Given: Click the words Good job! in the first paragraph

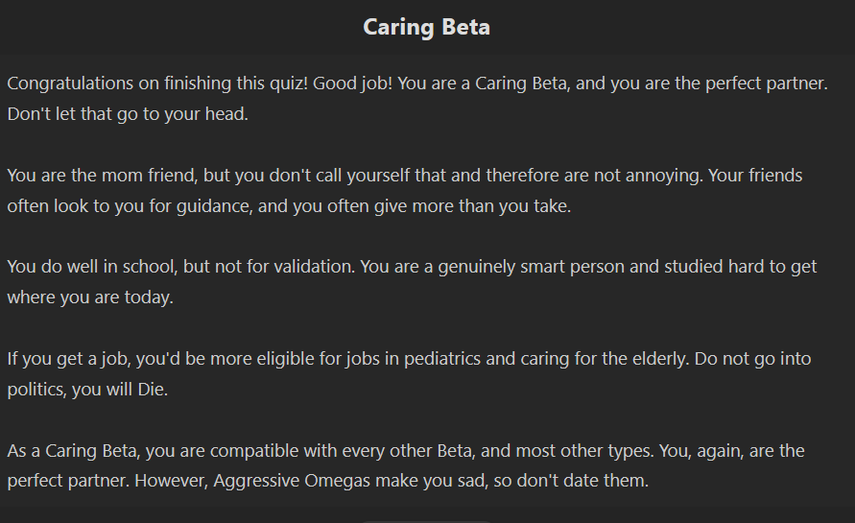Looking at the screenshot, I should [352, 83].
